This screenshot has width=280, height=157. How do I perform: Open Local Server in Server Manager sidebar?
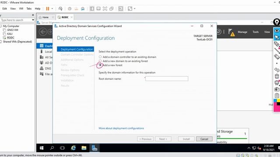click(46, 51)
